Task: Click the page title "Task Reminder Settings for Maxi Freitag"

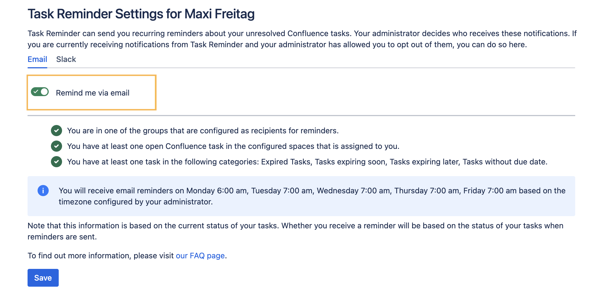Action: click(141, 13)
